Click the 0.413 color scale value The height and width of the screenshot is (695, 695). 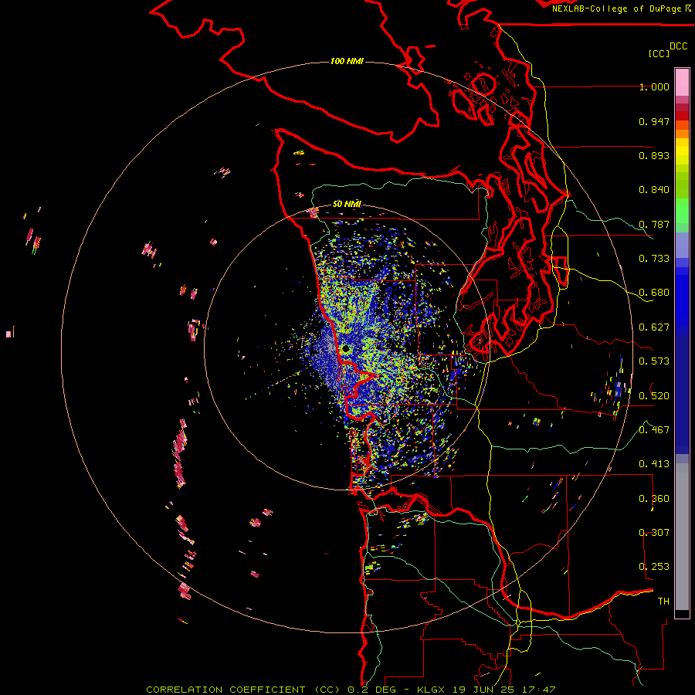654,464
